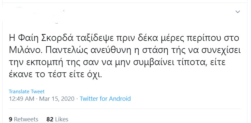Screen dimensions: 251x123
Task: Click the Mar 15, 2020 date
Action: coord(57,99)
